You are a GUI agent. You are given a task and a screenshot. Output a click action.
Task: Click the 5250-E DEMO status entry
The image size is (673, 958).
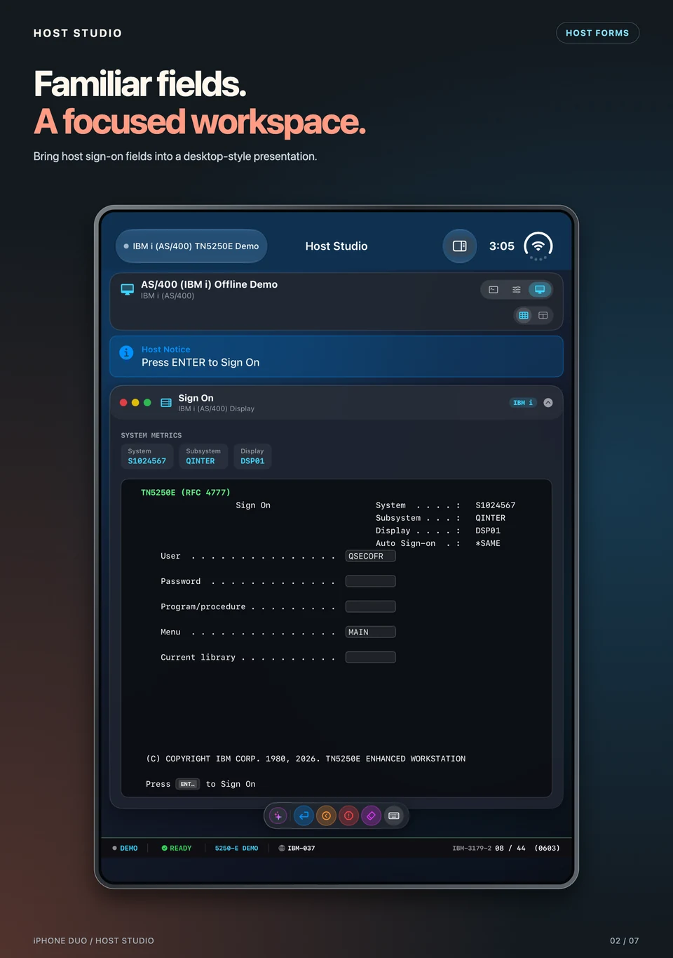(236, 849)
